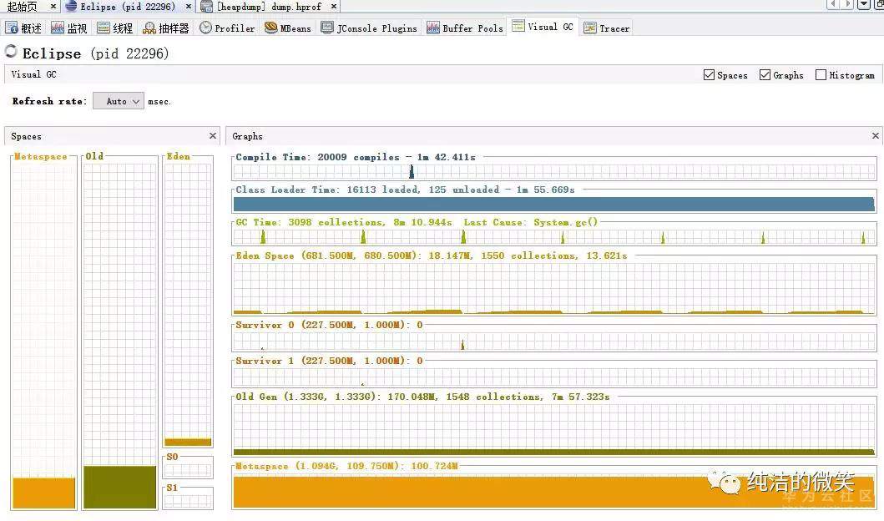
Task: Click the 'msec.' unit label
Action: 159,102
